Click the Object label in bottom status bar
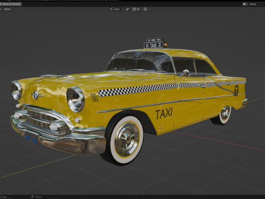265x199 pixels. pyautogui.click(x=39, y=197)
